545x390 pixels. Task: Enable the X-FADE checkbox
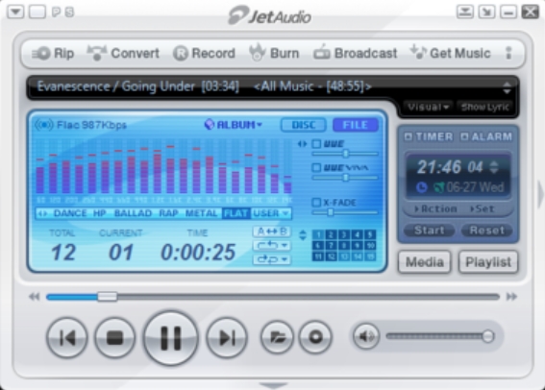[316, 202]
